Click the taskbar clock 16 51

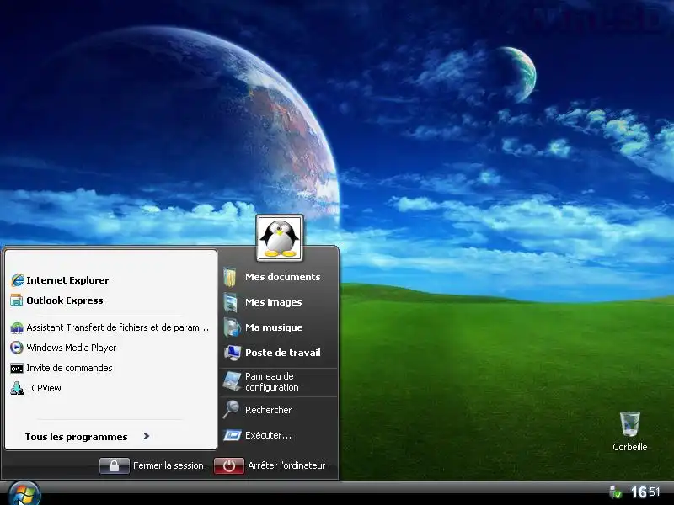click(x=645, y=492)
